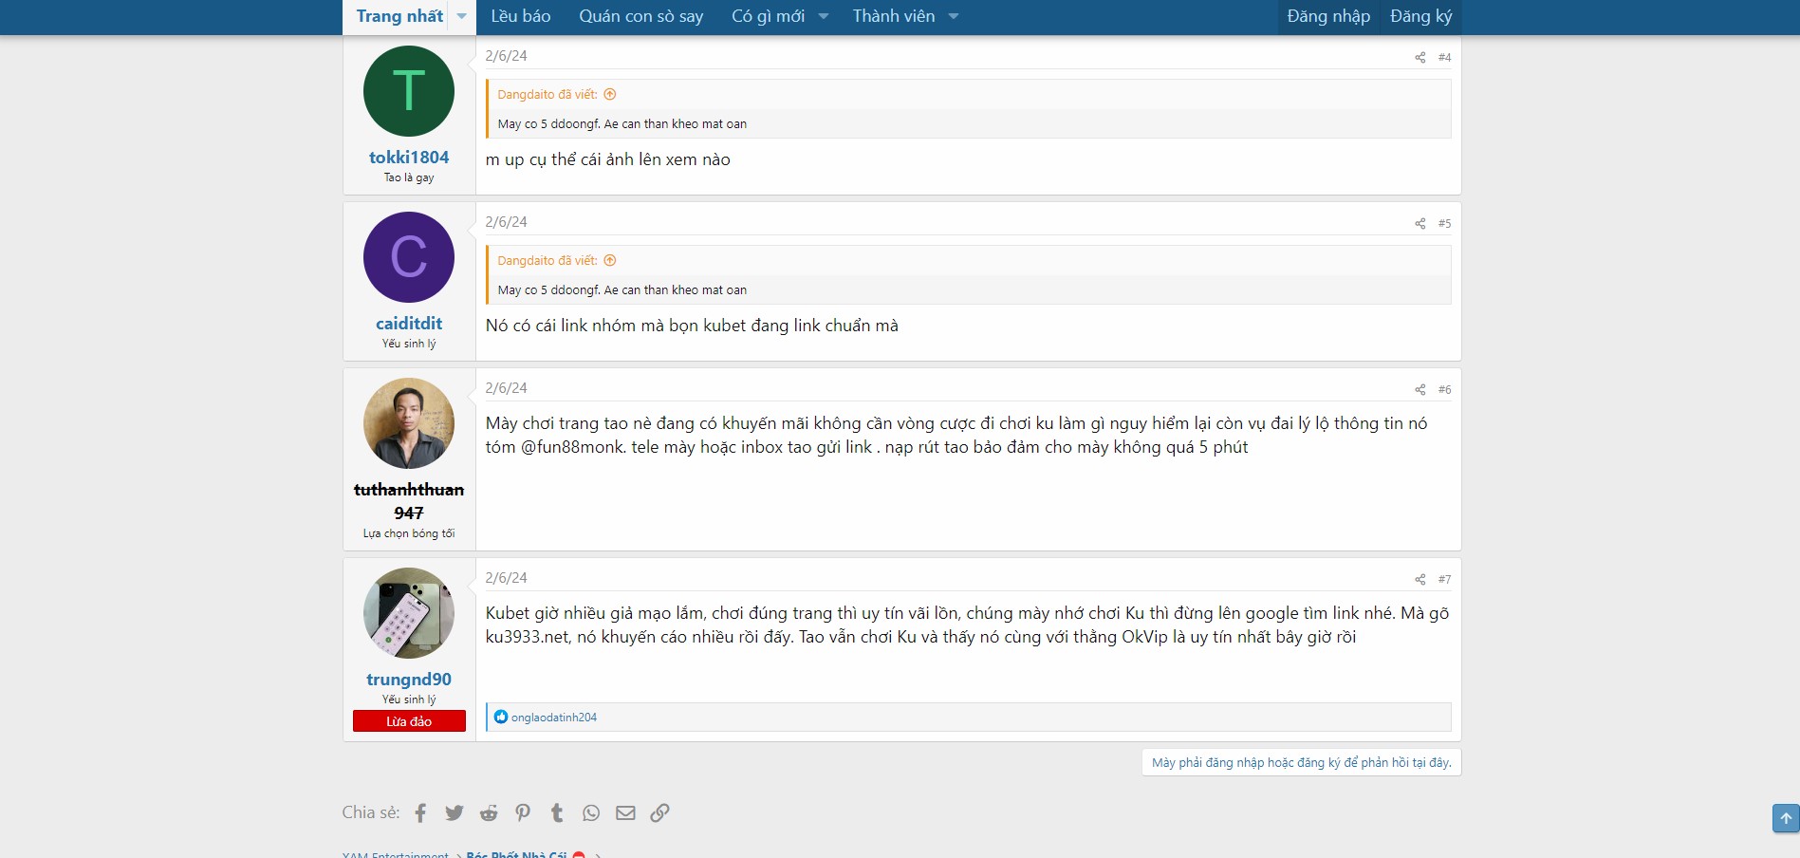Open tokki1804's green T avatar

click(409, 91)
